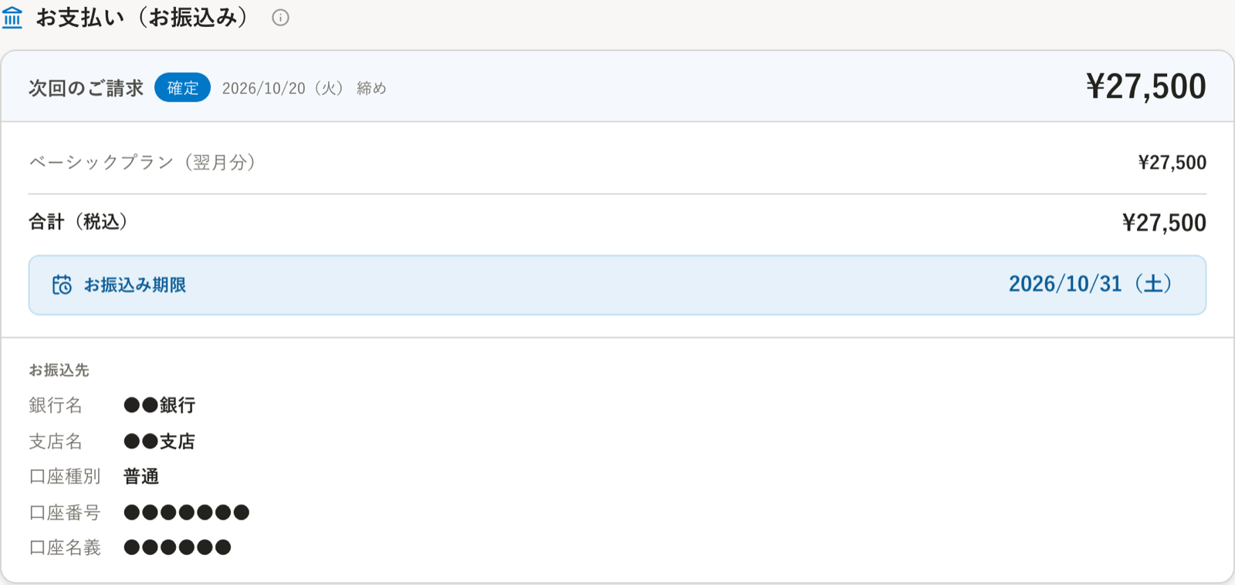The width and height of the screenshot is (1235, 585).
Task: Click the お振込み期限 label
Action: coord(135,285)
